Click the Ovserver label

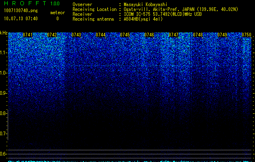82,4
